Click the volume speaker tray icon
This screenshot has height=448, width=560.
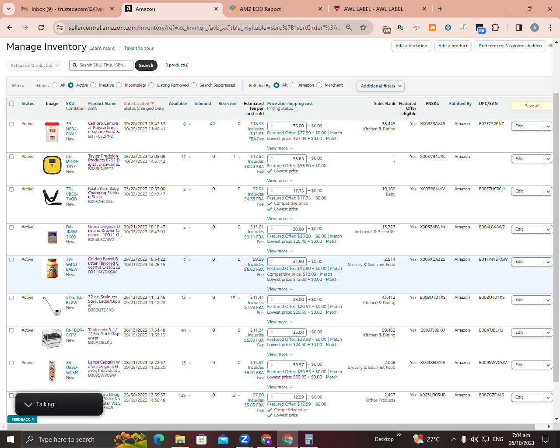[474, 439]
